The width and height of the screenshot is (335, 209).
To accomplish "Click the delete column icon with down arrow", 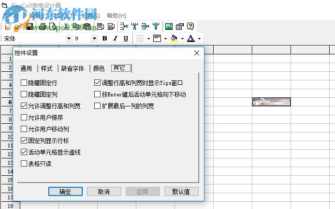I will point(156,26).
